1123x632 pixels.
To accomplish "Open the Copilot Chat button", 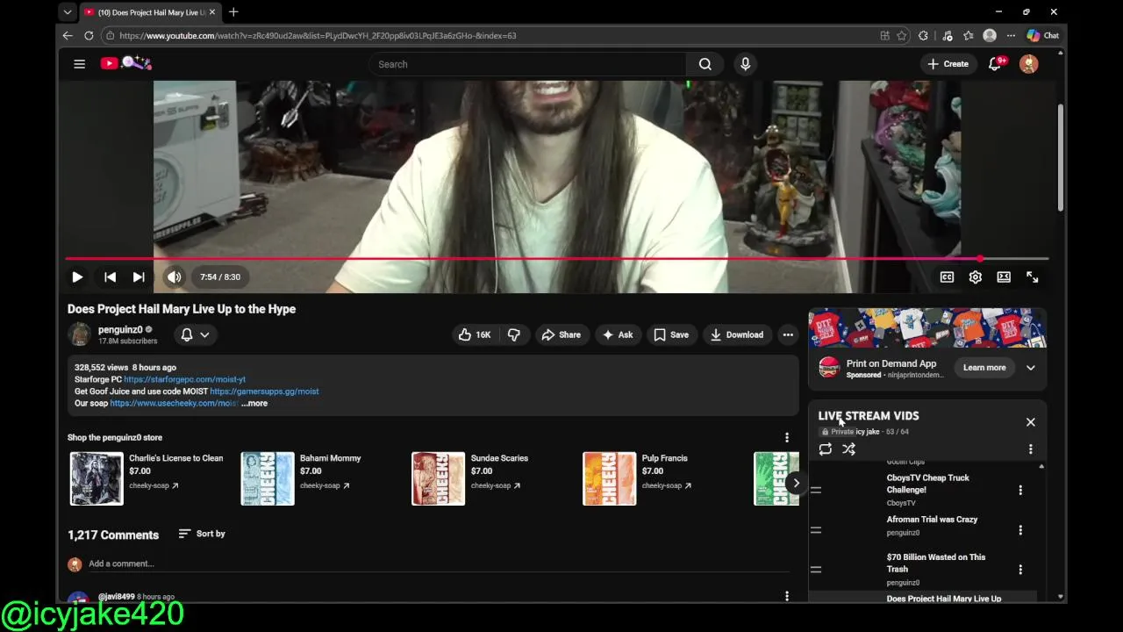I will pos(1043,36).
